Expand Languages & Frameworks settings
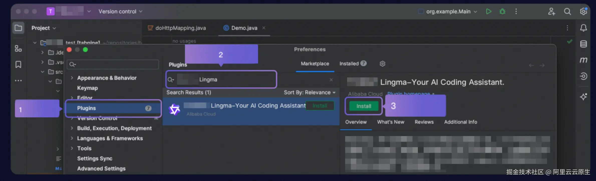 coord(72,138)
